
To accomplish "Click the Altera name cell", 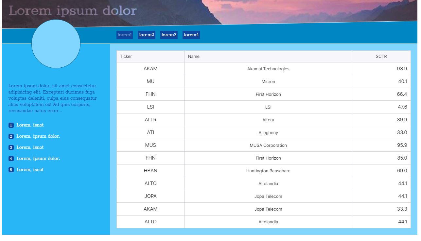I will 268,120.
